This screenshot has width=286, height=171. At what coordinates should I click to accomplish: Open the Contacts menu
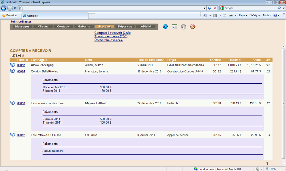coord(63,26)
